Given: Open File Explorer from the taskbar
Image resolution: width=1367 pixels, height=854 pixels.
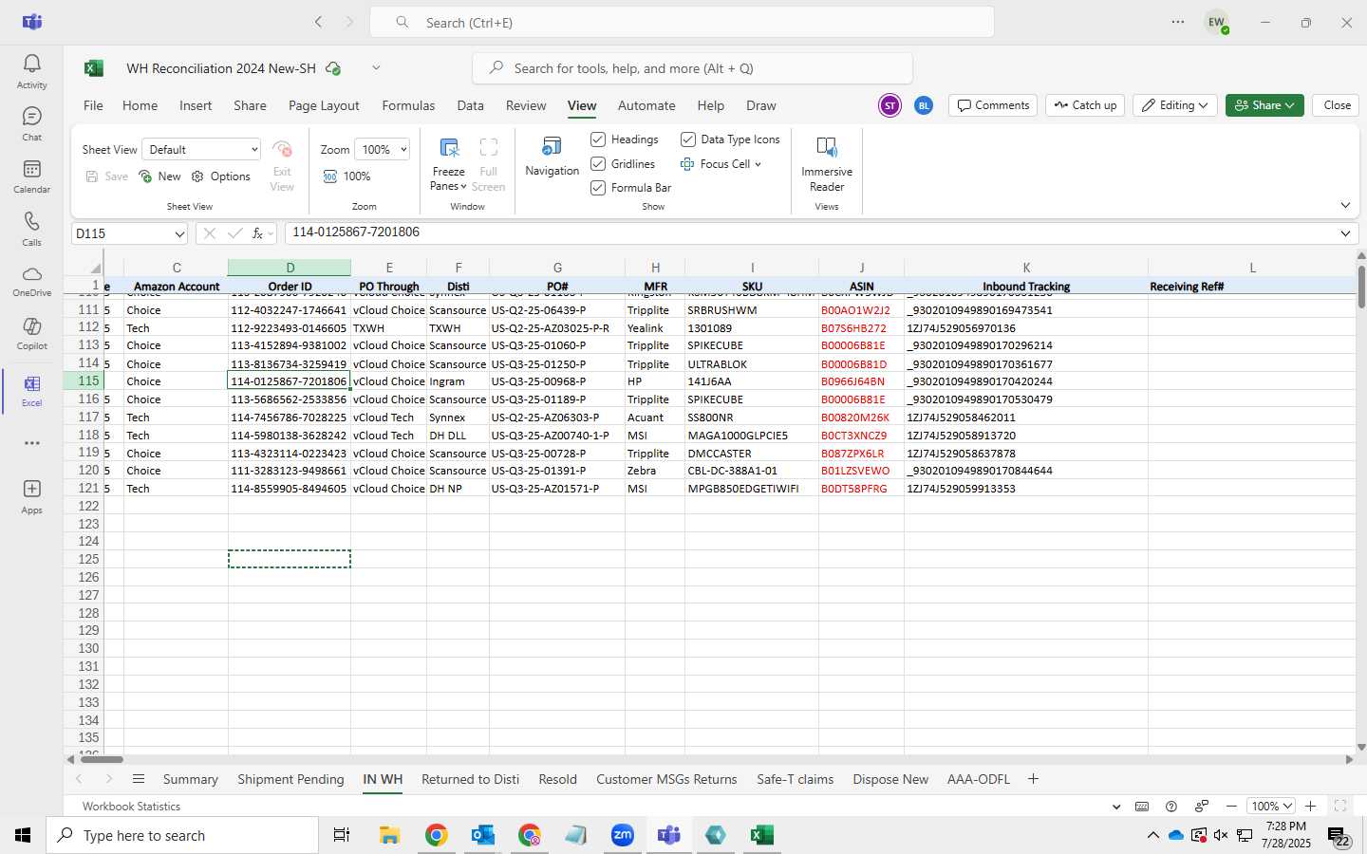Looking at the screenshot, I should [389, 835].
